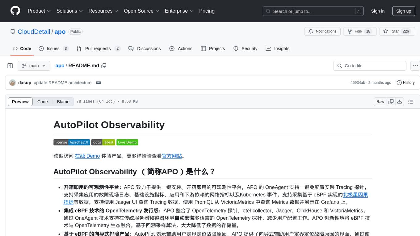View the commit History

(405, 83)
